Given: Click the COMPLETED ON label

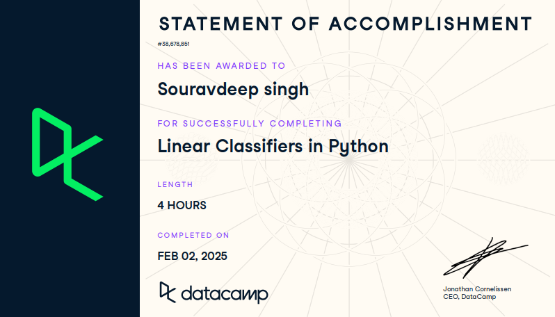Looking at the screenshot, I should click(193, 235).
